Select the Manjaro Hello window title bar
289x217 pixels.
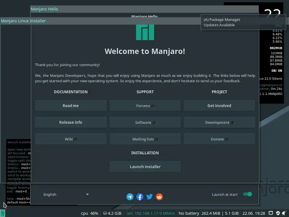coord(144,9)
